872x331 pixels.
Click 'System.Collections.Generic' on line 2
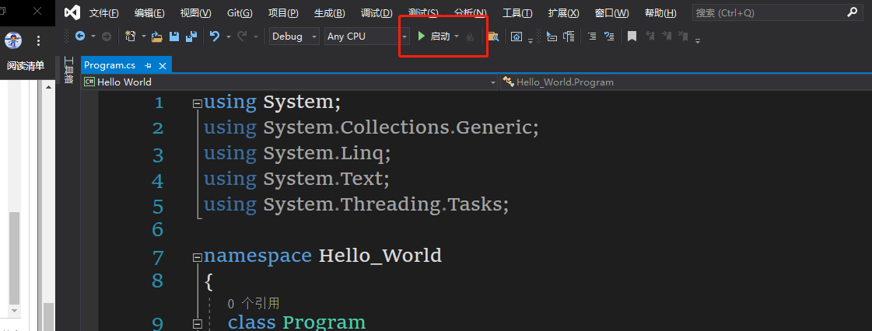point(398,127)
